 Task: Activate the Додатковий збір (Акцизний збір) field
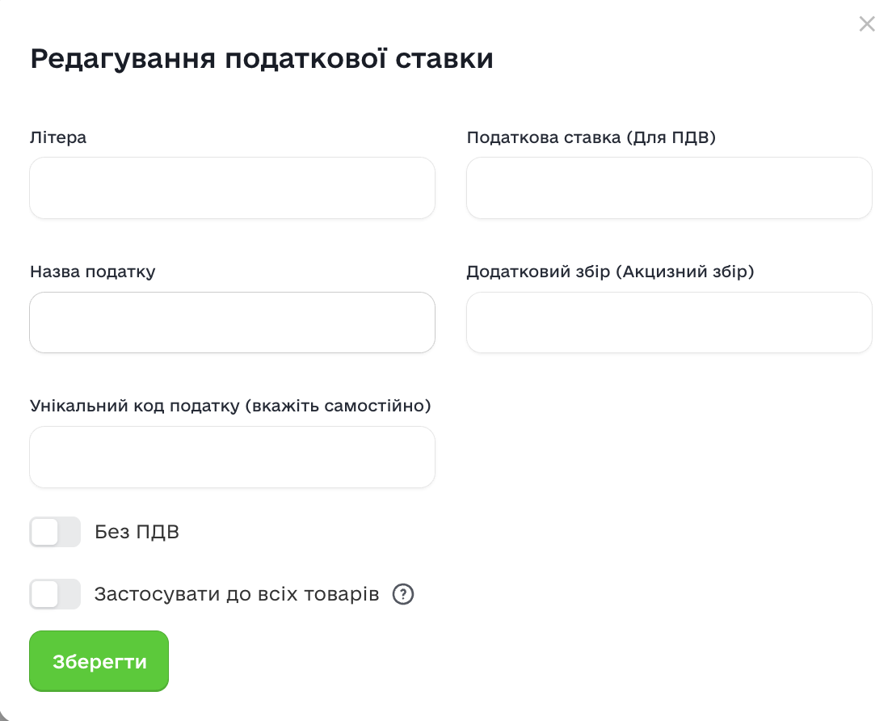coord(669,323)
